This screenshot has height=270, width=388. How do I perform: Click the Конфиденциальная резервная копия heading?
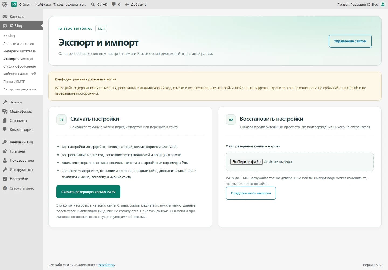pos(85,79)
